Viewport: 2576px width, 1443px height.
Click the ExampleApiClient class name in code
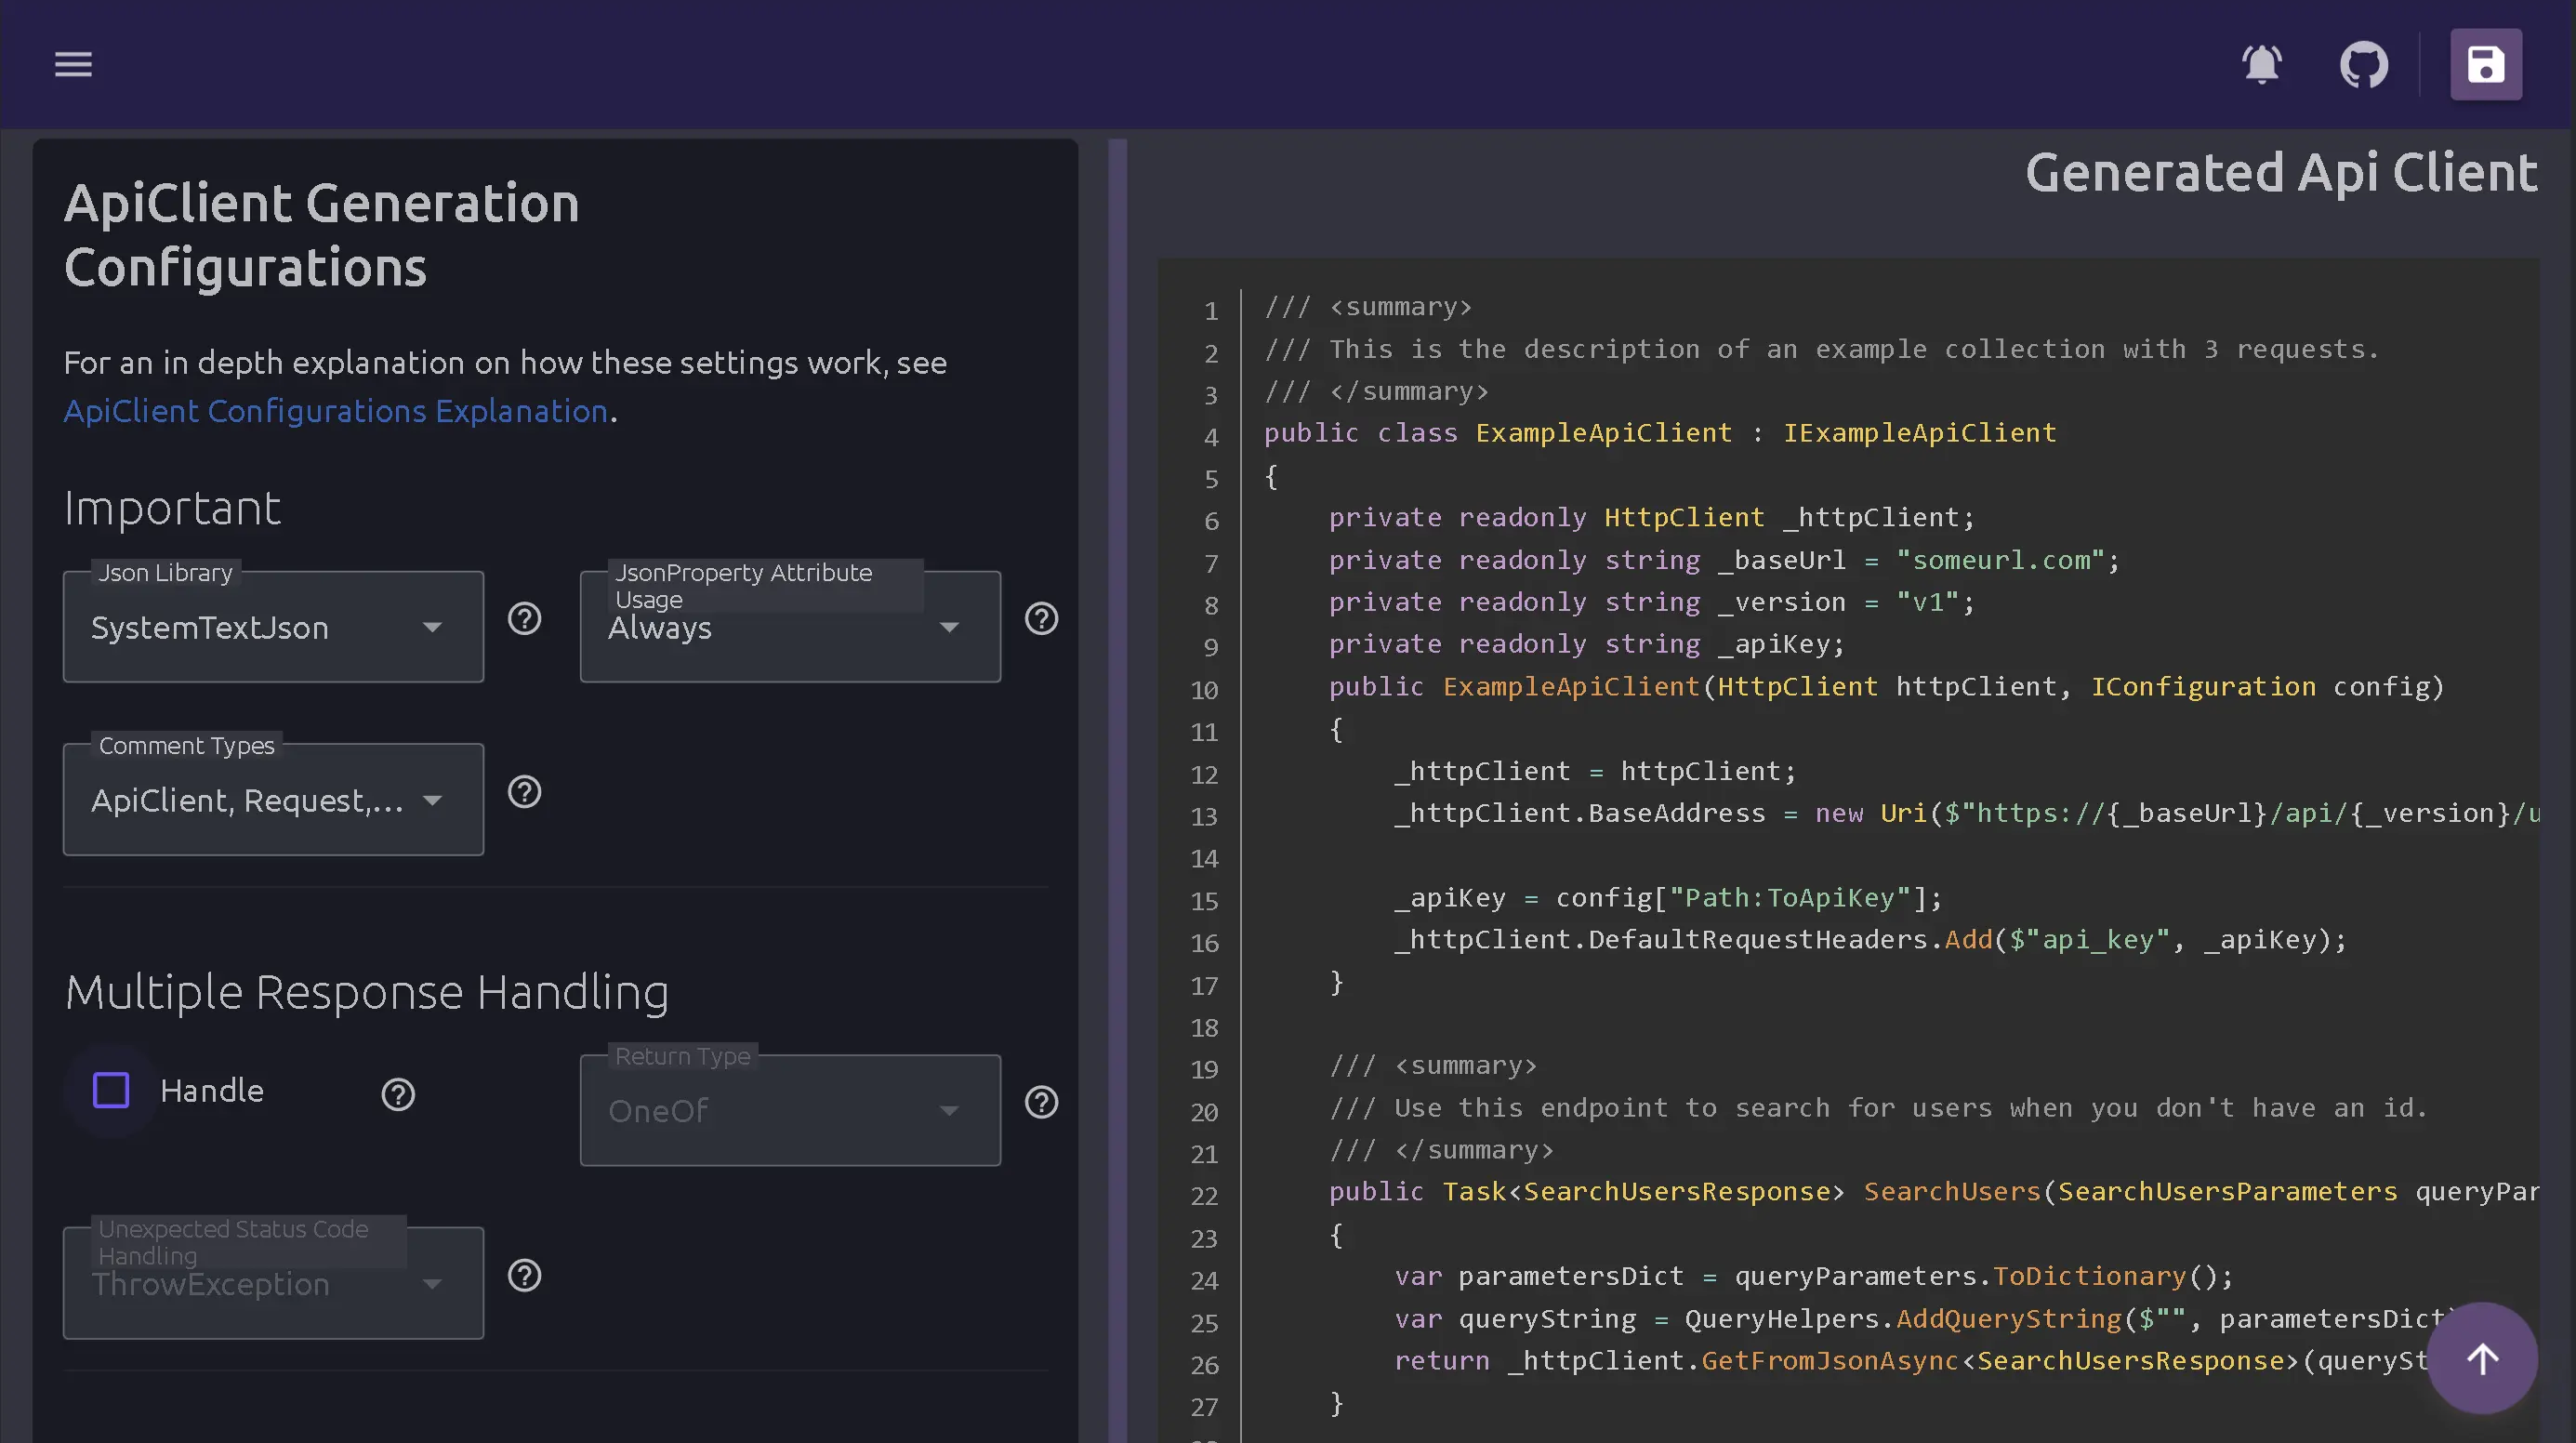[1602, 432]
